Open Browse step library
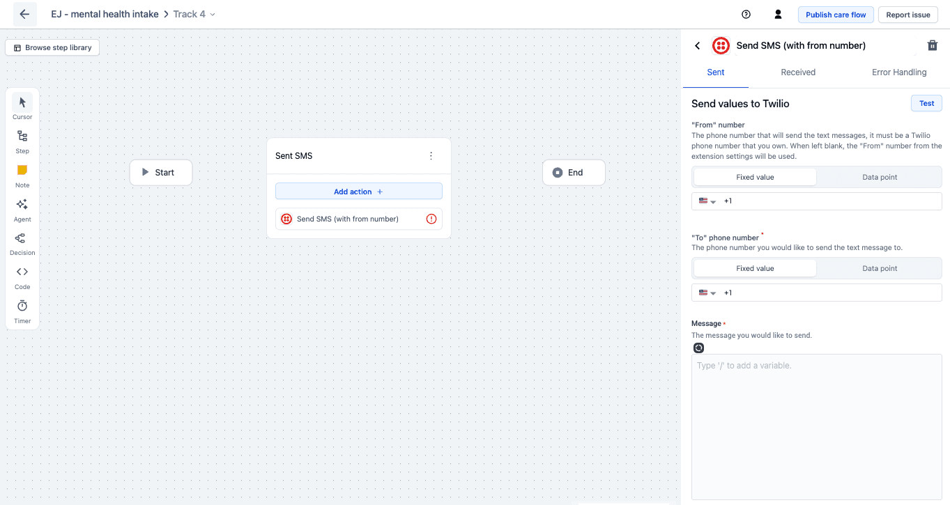The width and height of the screenshot is (950, 505). [x=53, y=47]
